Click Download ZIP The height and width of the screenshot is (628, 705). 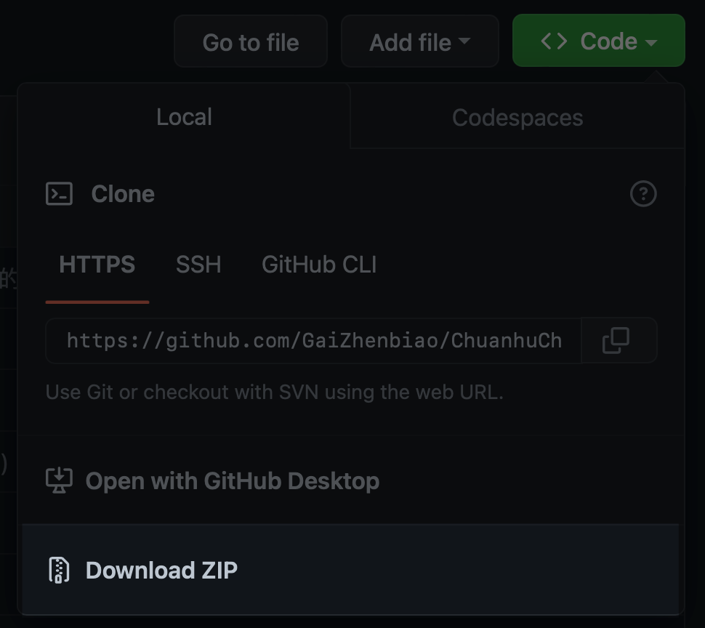161,570
